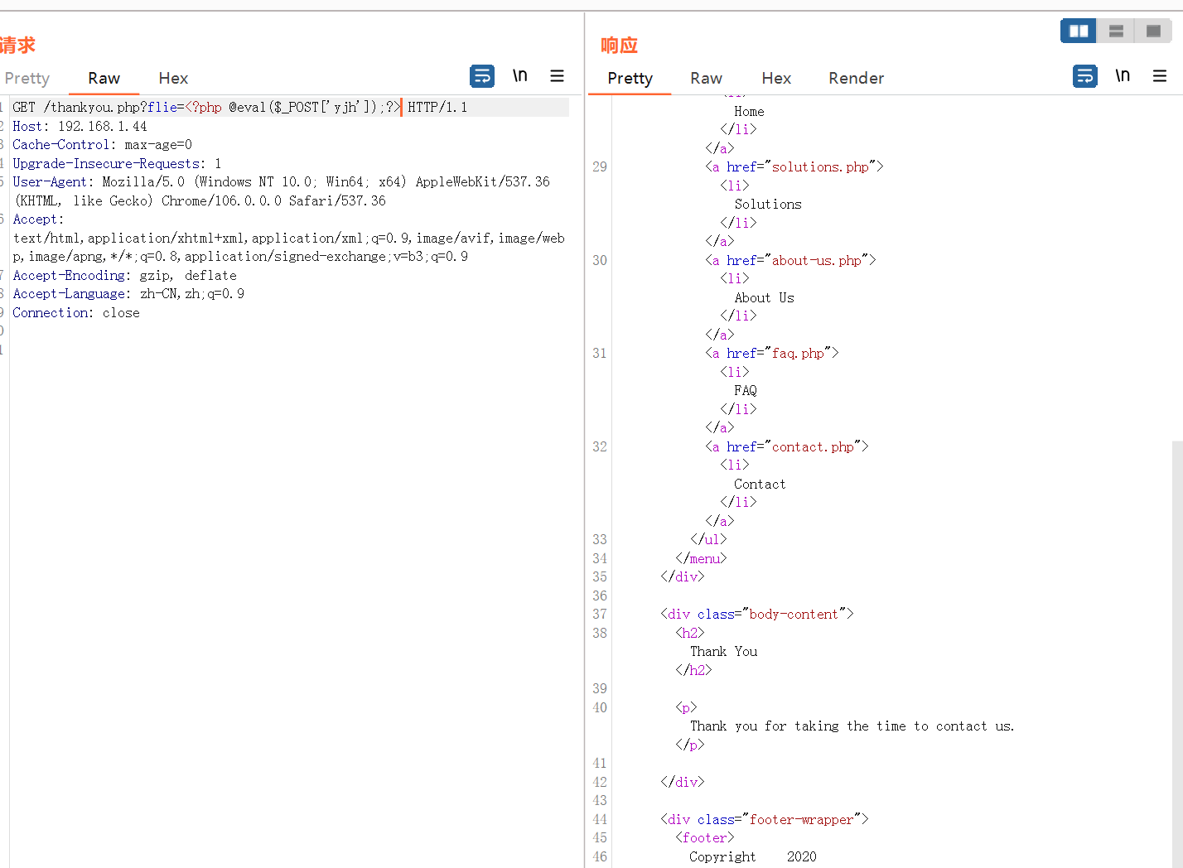This screenshot has height=868, width=1183.
Task: Click the 'About Us' list item text
Action: pos(764,297)
